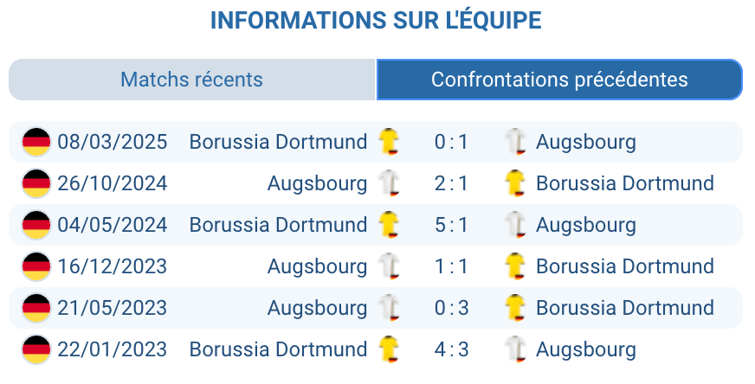
Task: Click Dortmund yellow jersey in 21/05/2023 row
Action: pos(516,307)
